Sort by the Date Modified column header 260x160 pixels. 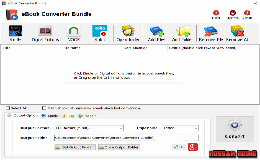144,48
